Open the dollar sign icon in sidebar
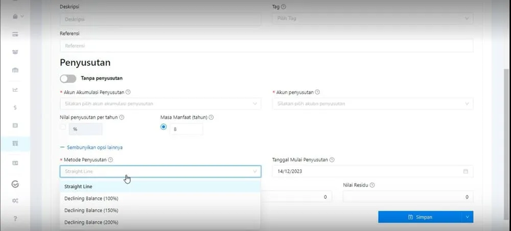Image resolution: width=511 pixels, height=231 pixels. coord(15,108)
